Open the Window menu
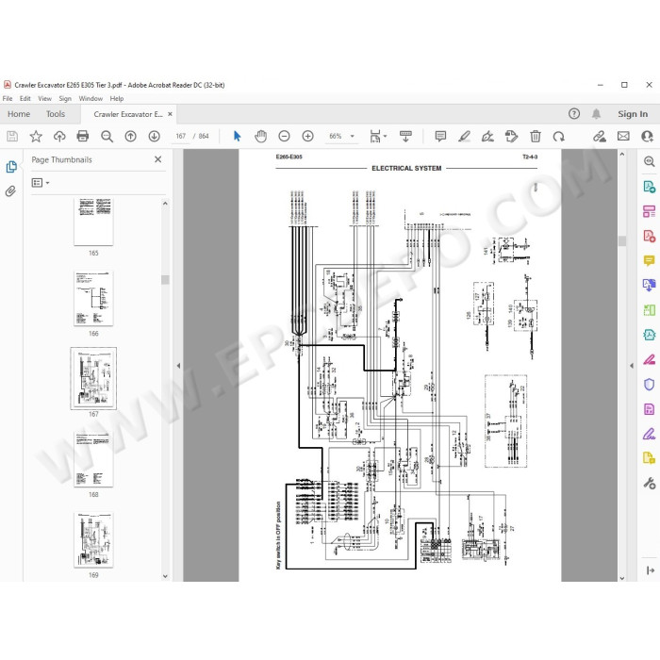This screenshot has width=660, height=660. tap(91, 98)
